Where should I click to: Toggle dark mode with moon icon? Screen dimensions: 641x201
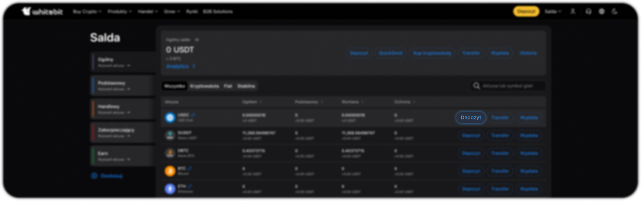[x=615, y=12]
